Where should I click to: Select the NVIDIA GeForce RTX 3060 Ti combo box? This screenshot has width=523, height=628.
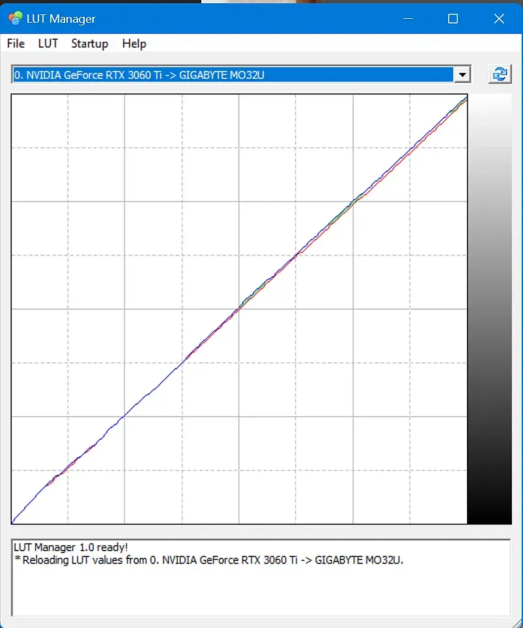241,74
